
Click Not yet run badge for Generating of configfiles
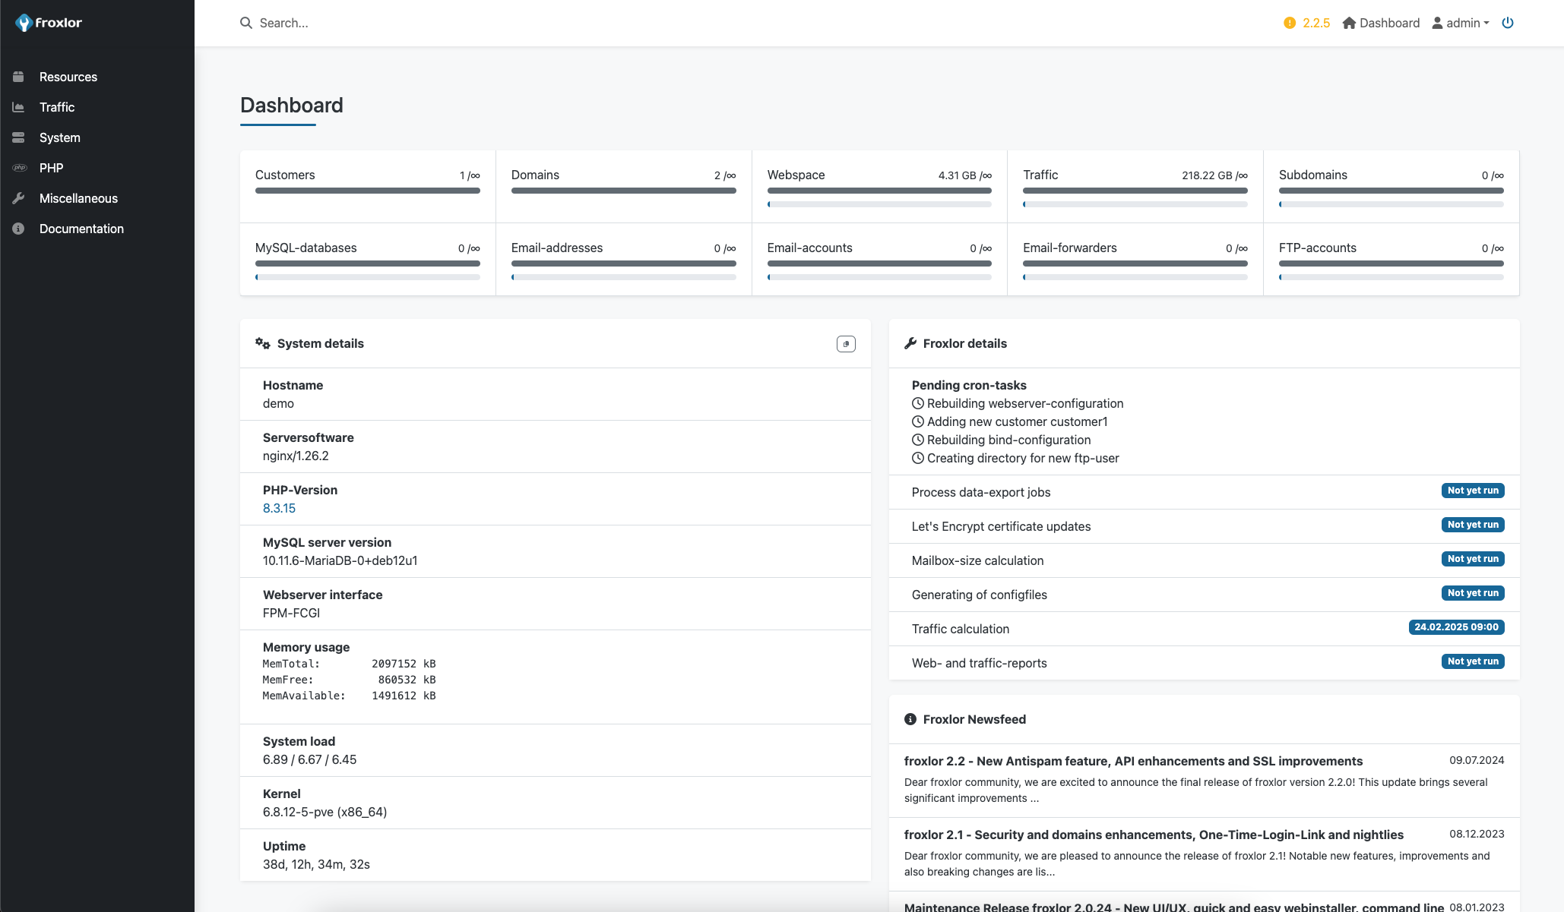[1473, 593]
